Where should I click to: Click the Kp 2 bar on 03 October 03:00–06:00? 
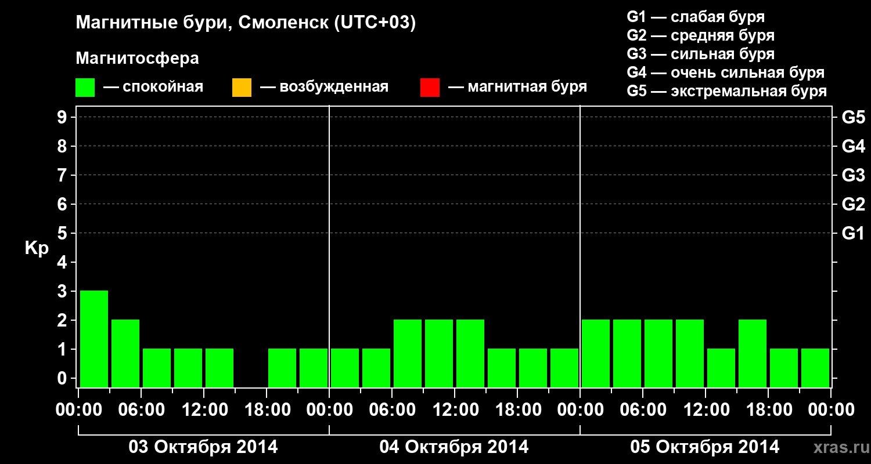point(125,353)
